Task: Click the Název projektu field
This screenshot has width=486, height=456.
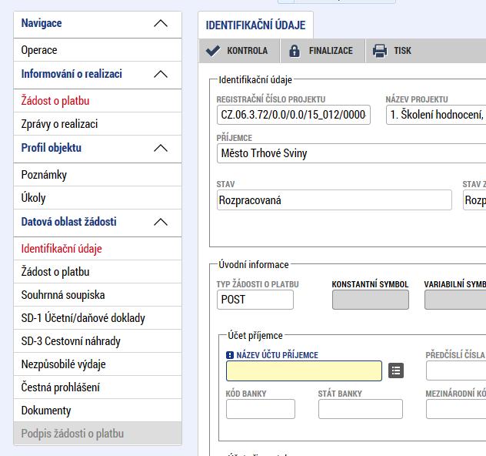Action: 436,115
